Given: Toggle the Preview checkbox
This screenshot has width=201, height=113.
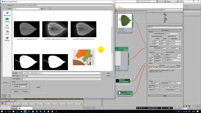Looking at the screenshot, I should 23,91.
